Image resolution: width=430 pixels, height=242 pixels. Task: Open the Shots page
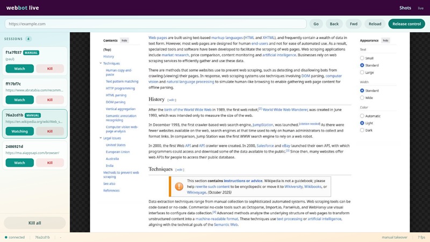(405, 8)
